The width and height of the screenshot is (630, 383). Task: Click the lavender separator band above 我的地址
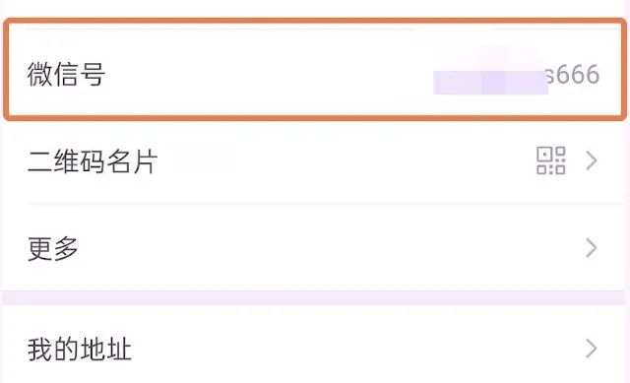315,297
